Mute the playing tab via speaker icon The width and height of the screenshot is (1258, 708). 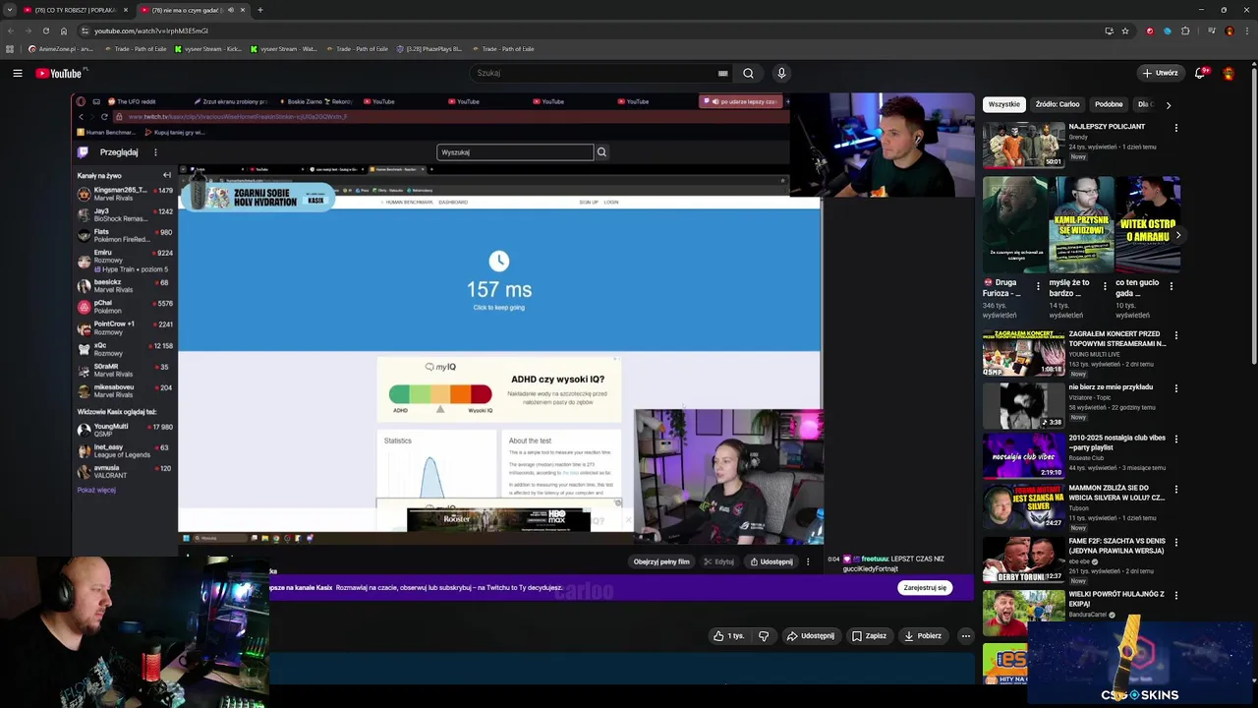click(231, 10)
